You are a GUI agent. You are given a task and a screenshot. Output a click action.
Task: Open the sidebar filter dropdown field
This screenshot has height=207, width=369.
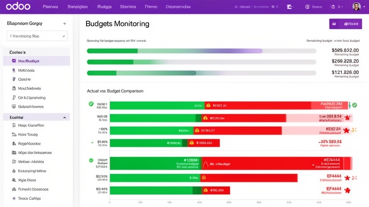[x=36, y=36]
